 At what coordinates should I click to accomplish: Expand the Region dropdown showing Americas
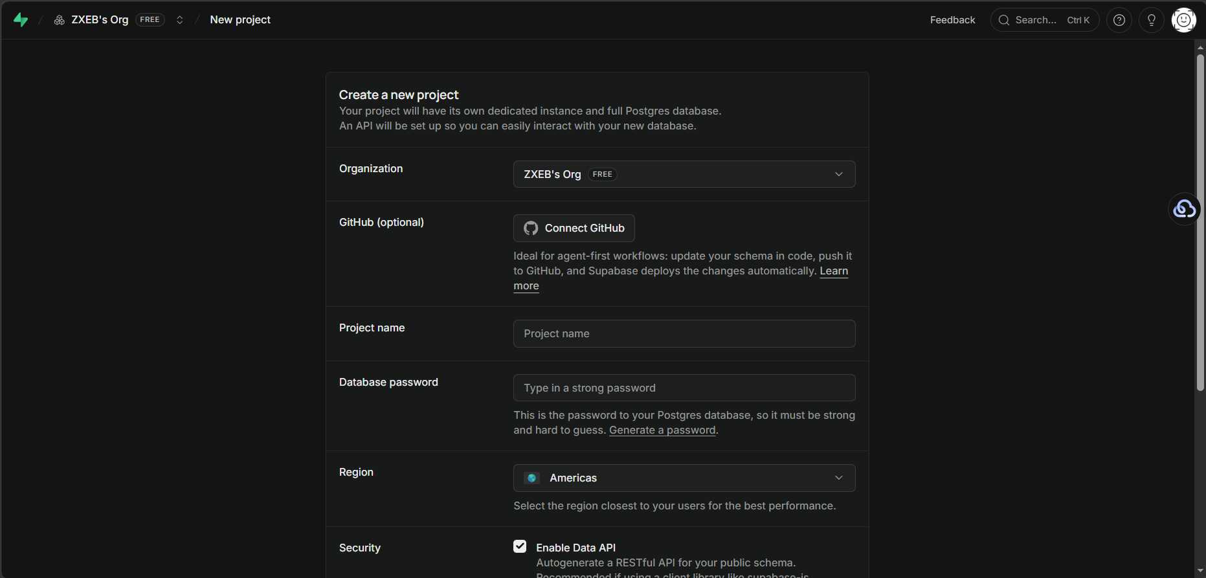pos(684,478)
